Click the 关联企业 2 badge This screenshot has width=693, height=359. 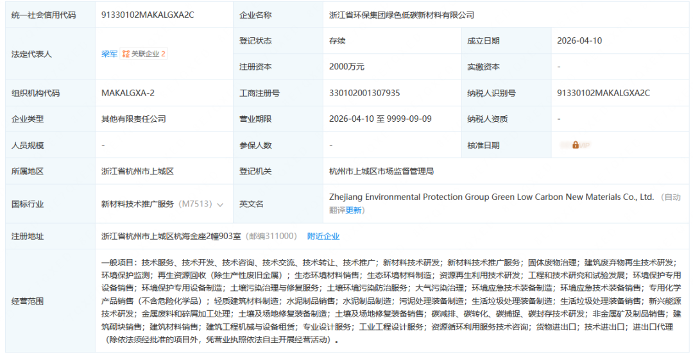144,54
